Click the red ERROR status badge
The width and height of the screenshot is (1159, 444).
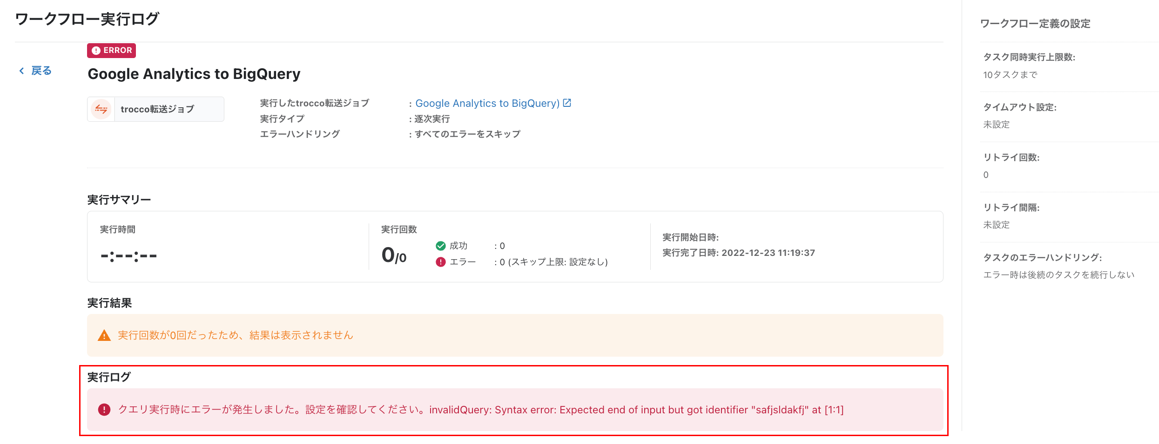111,50
